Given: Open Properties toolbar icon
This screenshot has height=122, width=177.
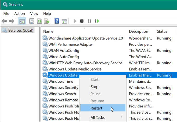Looking at the screenshot, I should coord(32,21).
